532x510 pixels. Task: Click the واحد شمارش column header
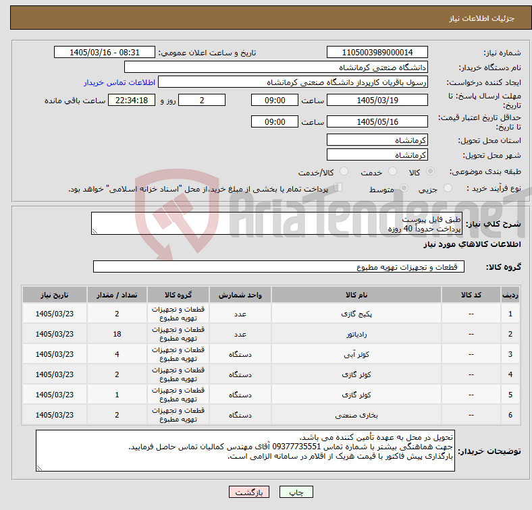(x=240, y=295)
